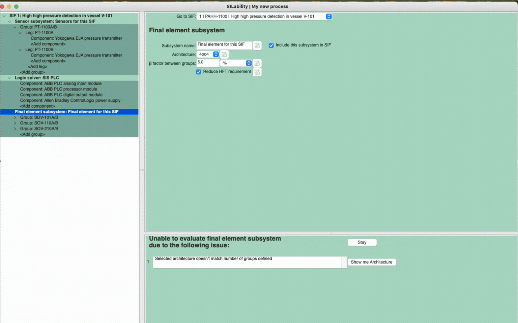
Task: Toggle Include this subsystem in SIF checkbox
Action: pos(271,45)
